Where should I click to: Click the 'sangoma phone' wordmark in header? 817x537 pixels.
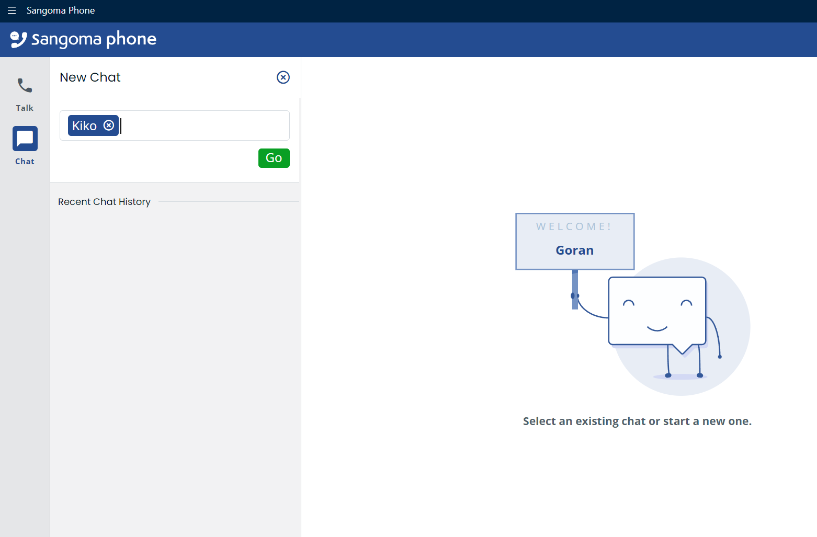[x=94, y=39]
